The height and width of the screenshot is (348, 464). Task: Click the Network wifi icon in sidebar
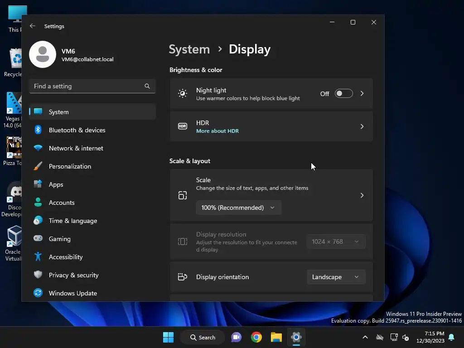coord(38,148)
